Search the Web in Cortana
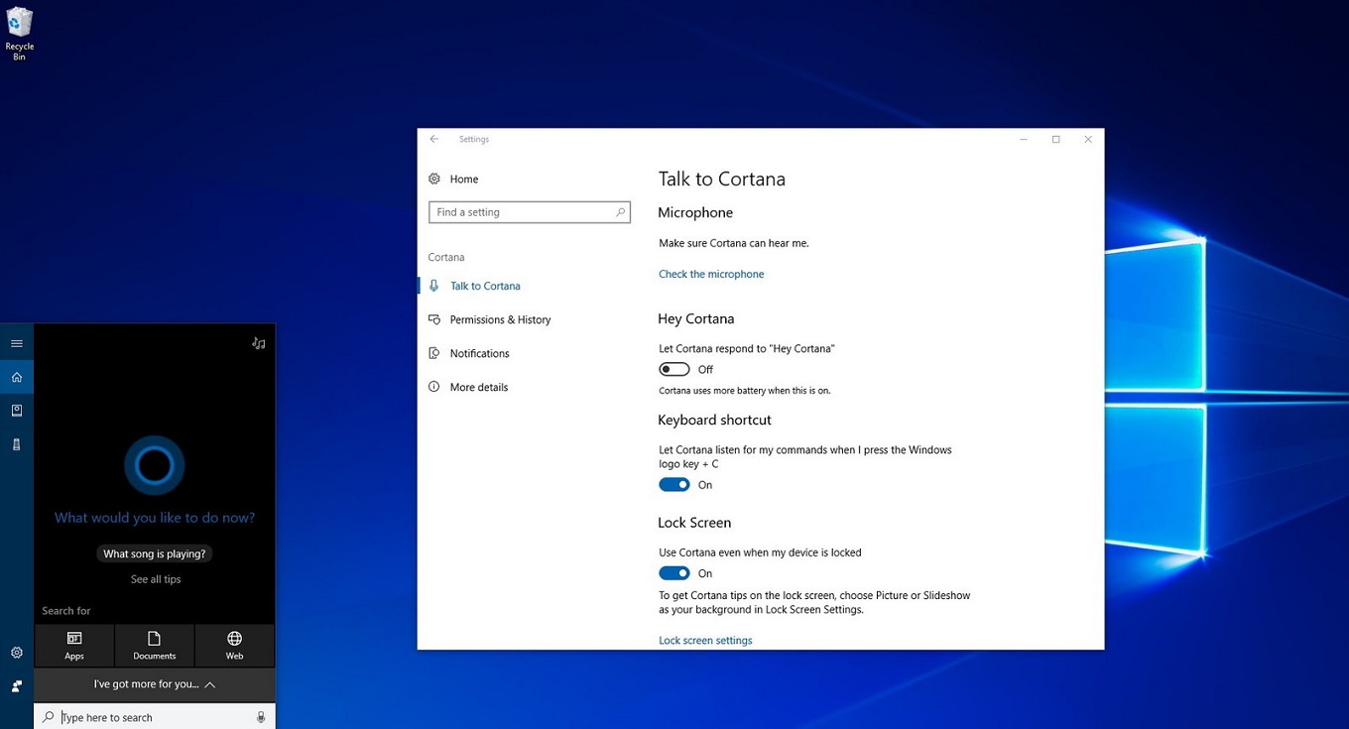 tap(235, 645)
